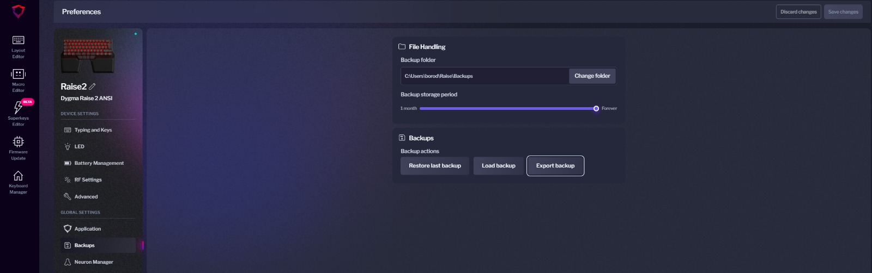Click the Change folder button
This screenshot has height=273, width=872.
(x=592, y=76)
